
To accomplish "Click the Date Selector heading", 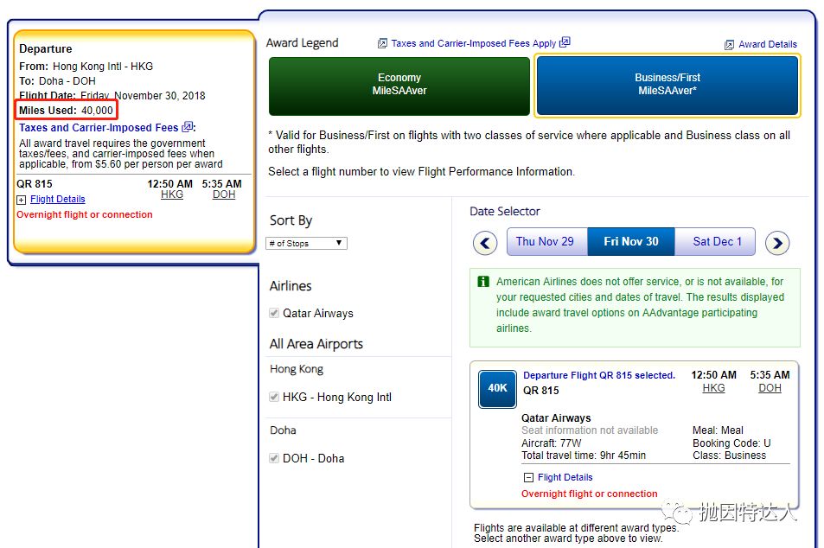I will point(504,211).
